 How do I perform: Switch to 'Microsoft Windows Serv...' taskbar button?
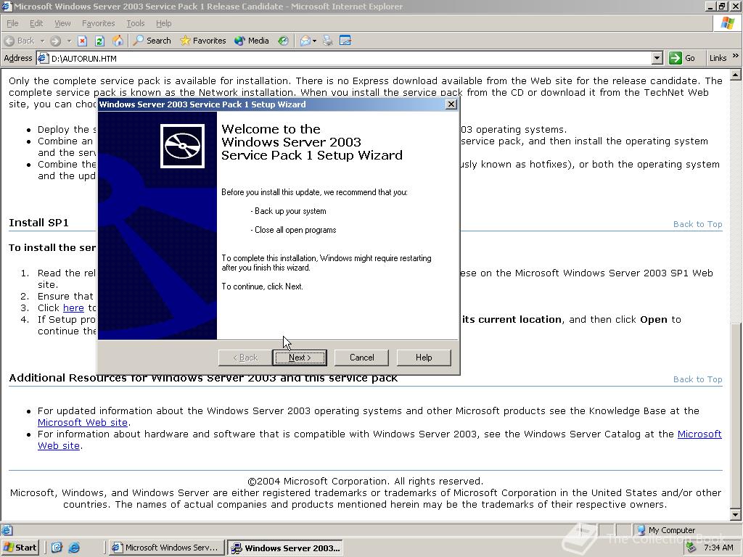point(166,548)
